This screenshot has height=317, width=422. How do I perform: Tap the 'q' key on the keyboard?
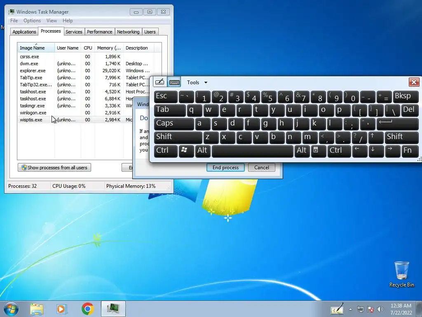coord(195,110)
